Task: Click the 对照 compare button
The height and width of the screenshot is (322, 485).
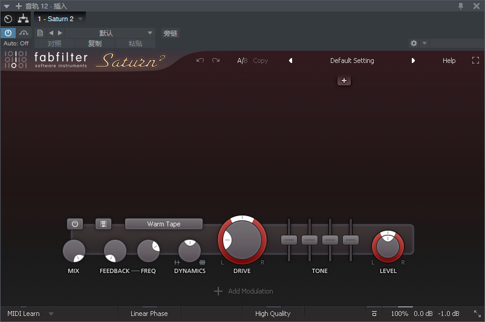Action: click(x=54, y=44)
